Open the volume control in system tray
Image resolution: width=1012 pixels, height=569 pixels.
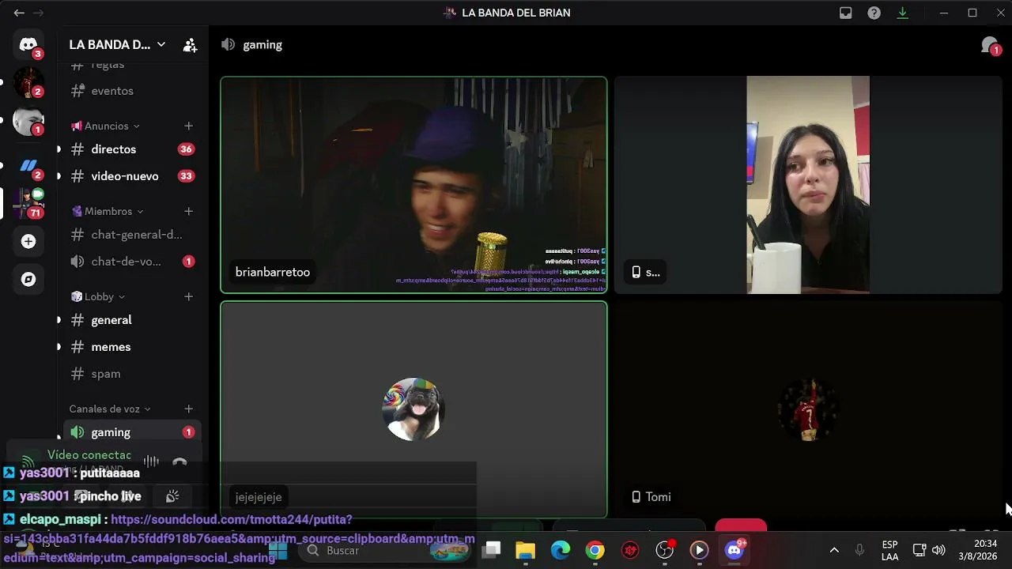[x=938, y=550]
